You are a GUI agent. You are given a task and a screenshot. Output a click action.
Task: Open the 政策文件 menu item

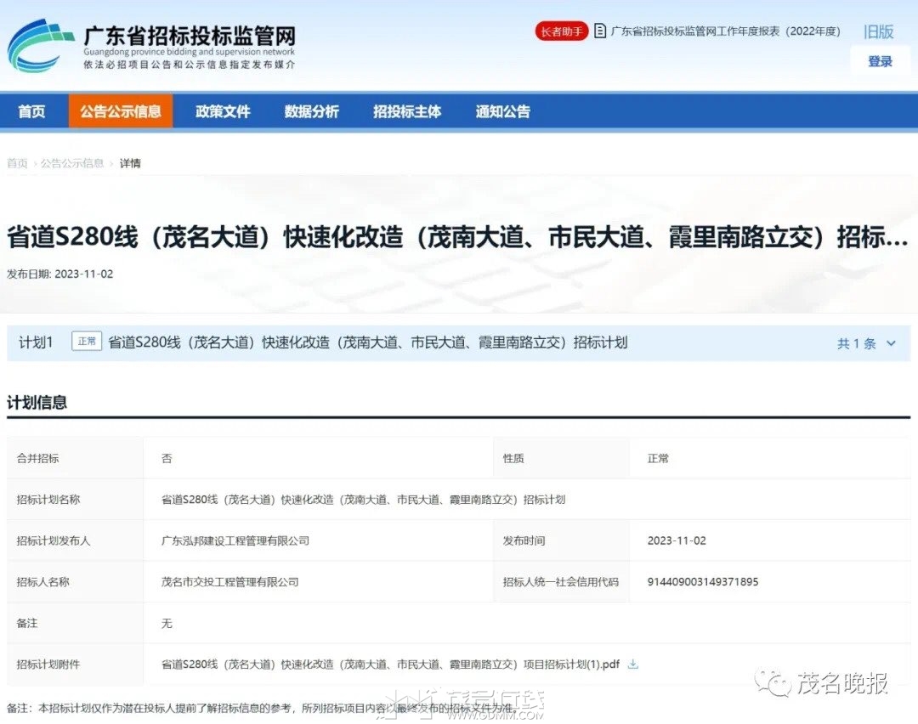[223, 111]
